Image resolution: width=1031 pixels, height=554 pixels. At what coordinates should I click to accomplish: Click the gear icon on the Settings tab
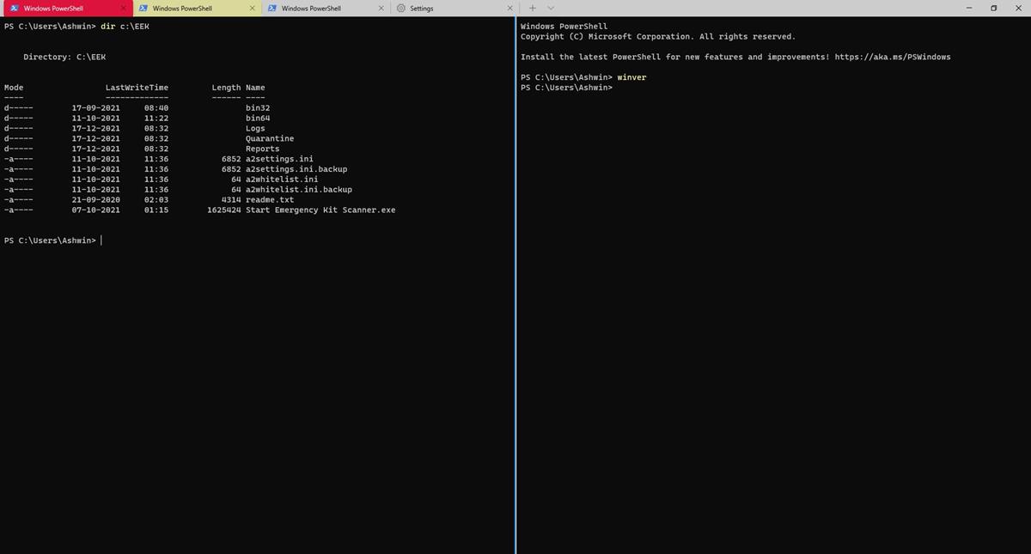[401, 8]
